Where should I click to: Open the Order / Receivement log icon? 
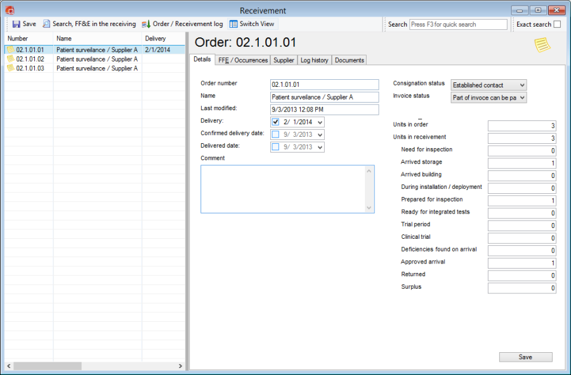coord(146,24)
